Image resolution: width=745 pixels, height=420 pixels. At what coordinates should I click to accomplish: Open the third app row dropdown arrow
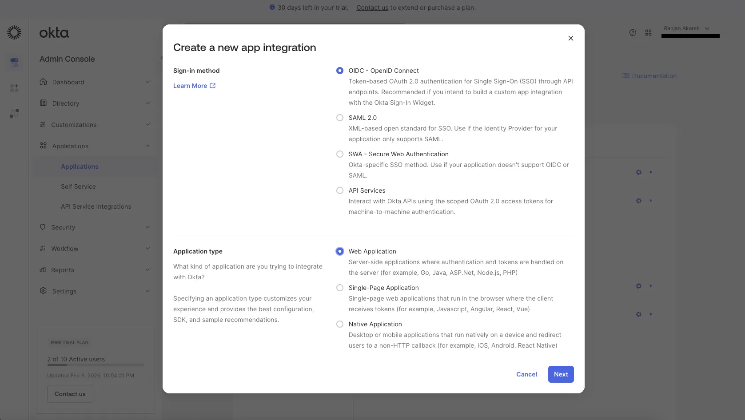coord(651,286)
